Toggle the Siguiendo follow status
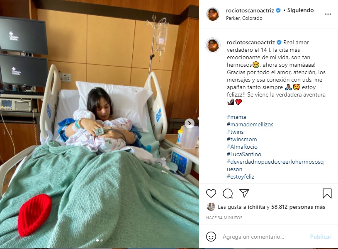The width and height of the screenshot is (338, 249). [x=300, y=10]
